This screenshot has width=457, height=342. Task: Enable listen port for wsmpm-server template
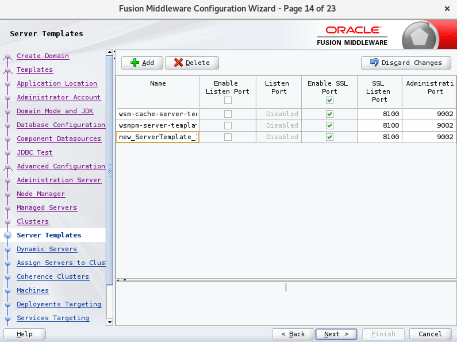[x=228, y=126]
